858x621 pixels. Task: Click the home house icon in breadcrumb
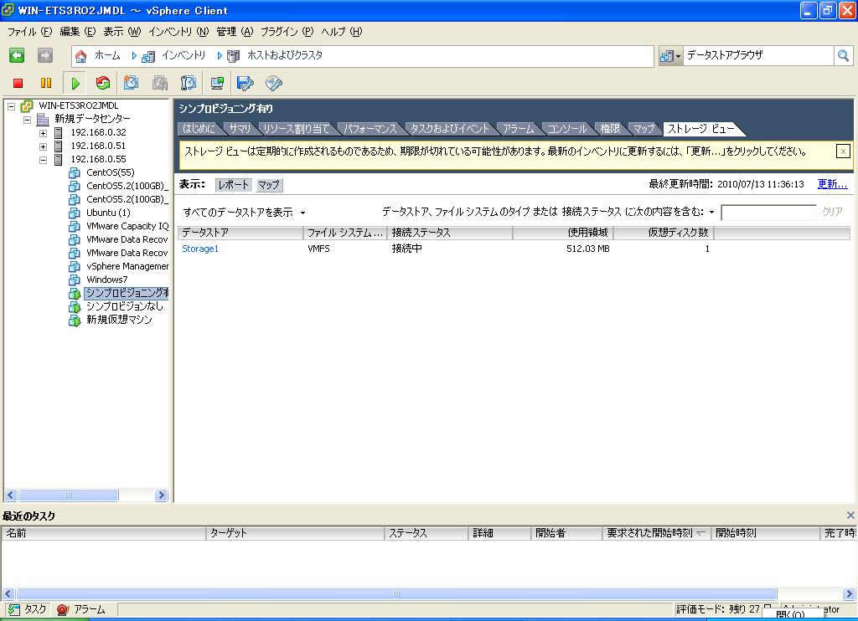pos(81,56)
